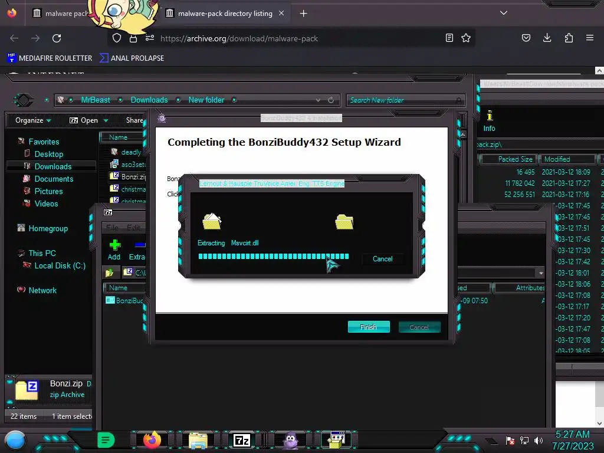Select Documents in the navigation pane
The image size is (604, 453).
[x=54, y=179]
